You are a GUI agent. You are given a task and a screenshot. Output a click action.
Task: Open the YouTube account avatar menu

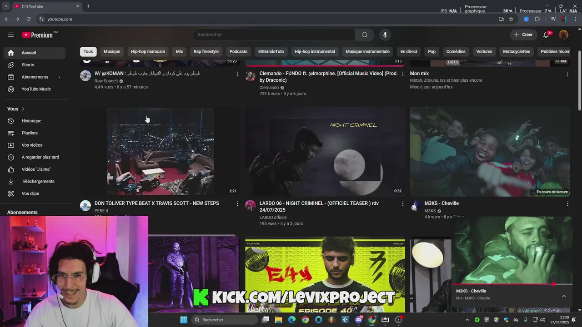coord(563,35)
